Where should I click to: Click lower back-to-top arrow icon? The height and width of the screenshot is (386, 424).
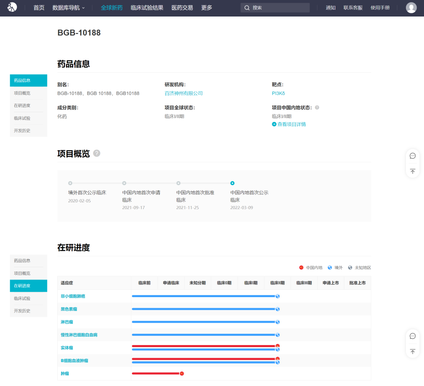(x=412, y=351)
